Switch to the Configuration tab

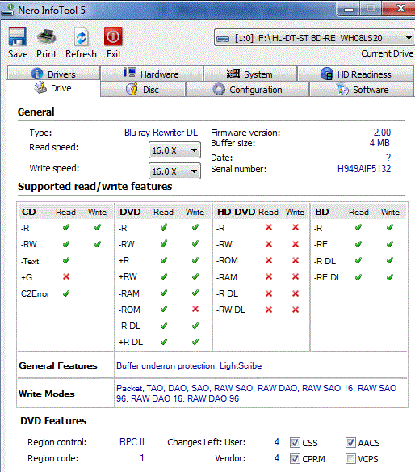tap(248, 90)
